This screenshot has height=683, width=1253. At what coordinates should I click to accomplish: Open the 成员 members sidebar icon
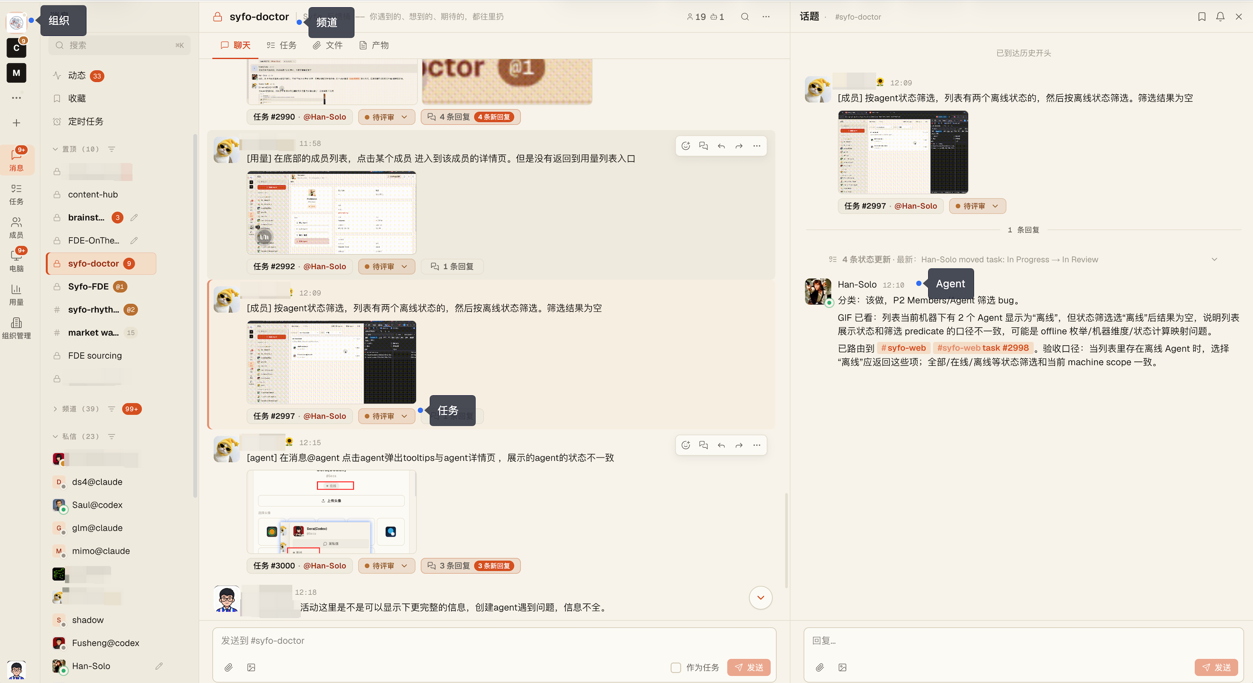click(17, 228)
